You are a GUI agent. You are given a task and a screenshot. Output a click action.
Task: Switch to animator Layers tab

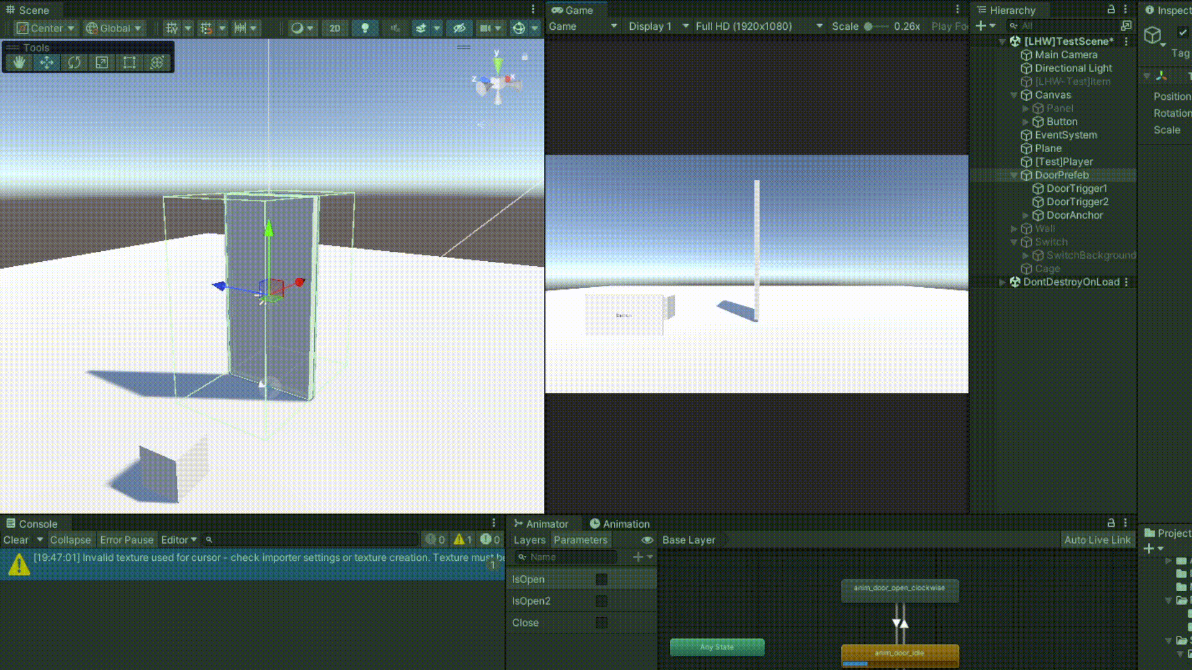pos(529,540)
